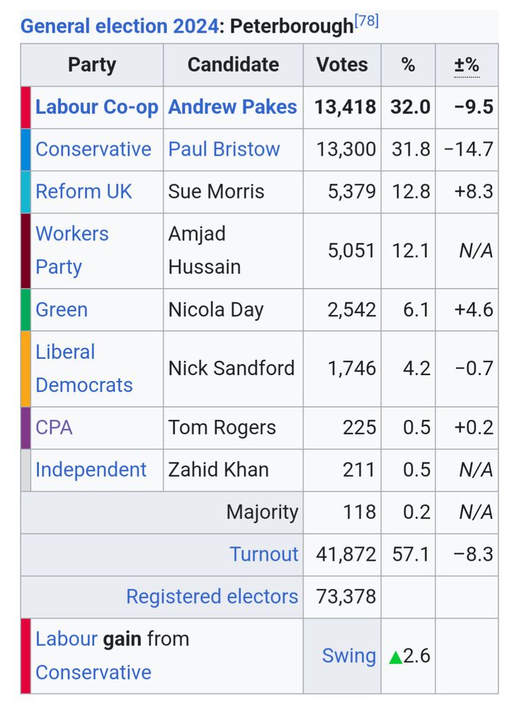Viewport: 519px width, 708px height.
Task: Open the Labour Co-op party link
Action: tap(97, 108)
